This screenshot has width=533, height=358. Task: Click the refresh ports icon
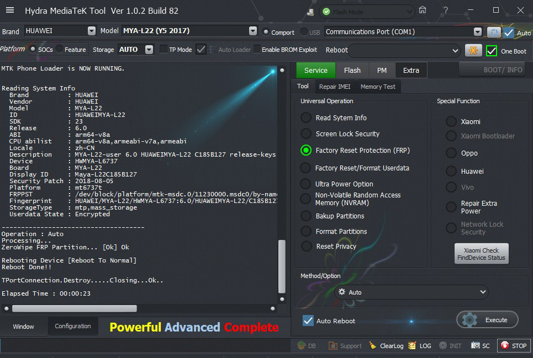point(493,32)
